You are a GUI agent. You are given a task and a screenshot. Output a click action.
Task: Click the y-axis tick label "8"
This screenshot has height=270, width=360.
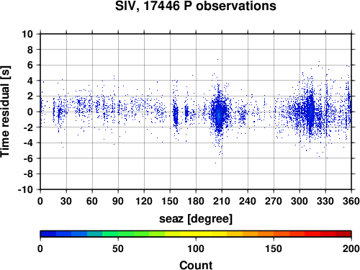(x=30, y=50)
